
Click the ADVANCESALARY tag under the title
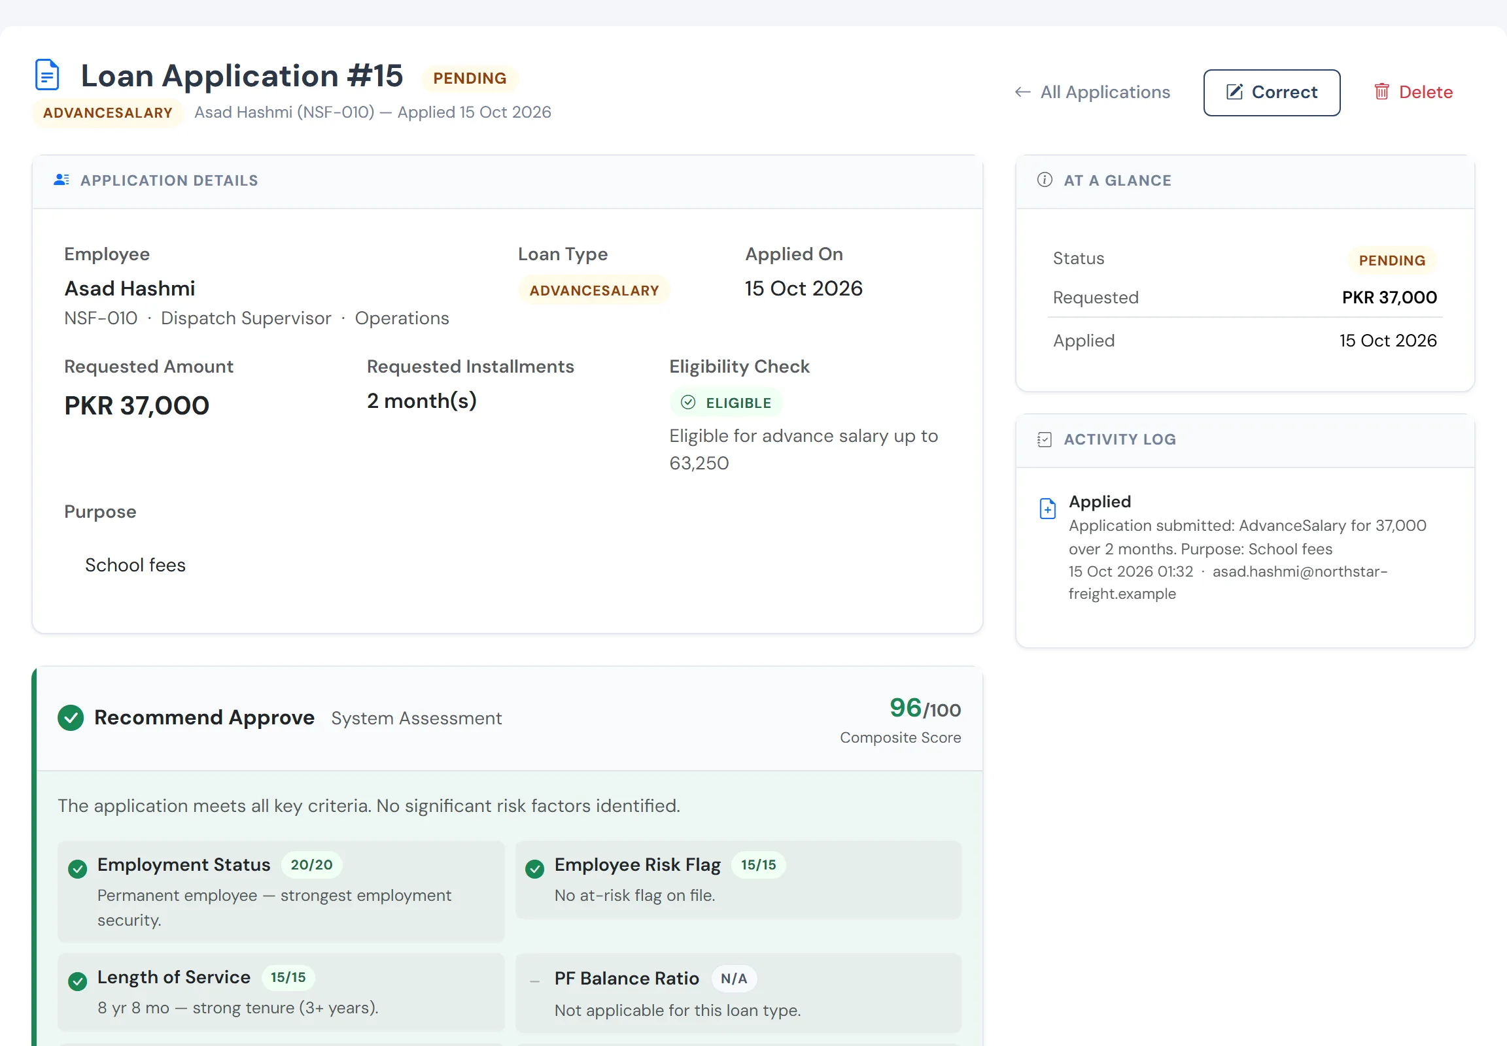point(107,112)
